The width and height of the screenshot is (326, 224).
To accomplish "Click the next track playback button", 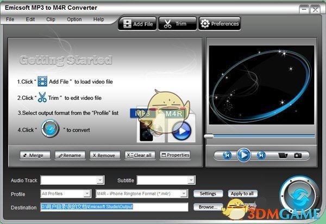I will point(261,155).
